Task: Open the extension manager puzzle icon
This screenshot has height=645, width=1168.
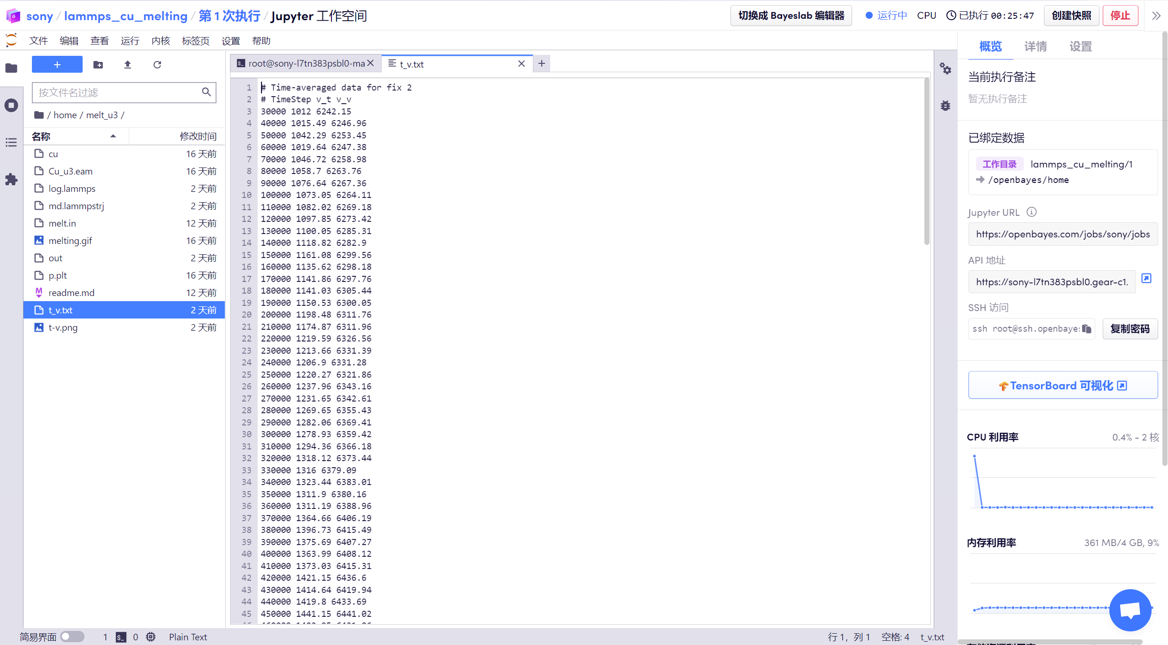Action: tap(11, 179)
